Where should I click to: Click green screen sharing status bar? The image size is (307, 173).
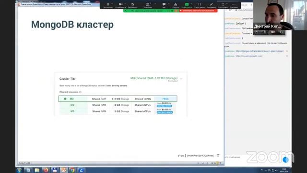coord(151,11)
